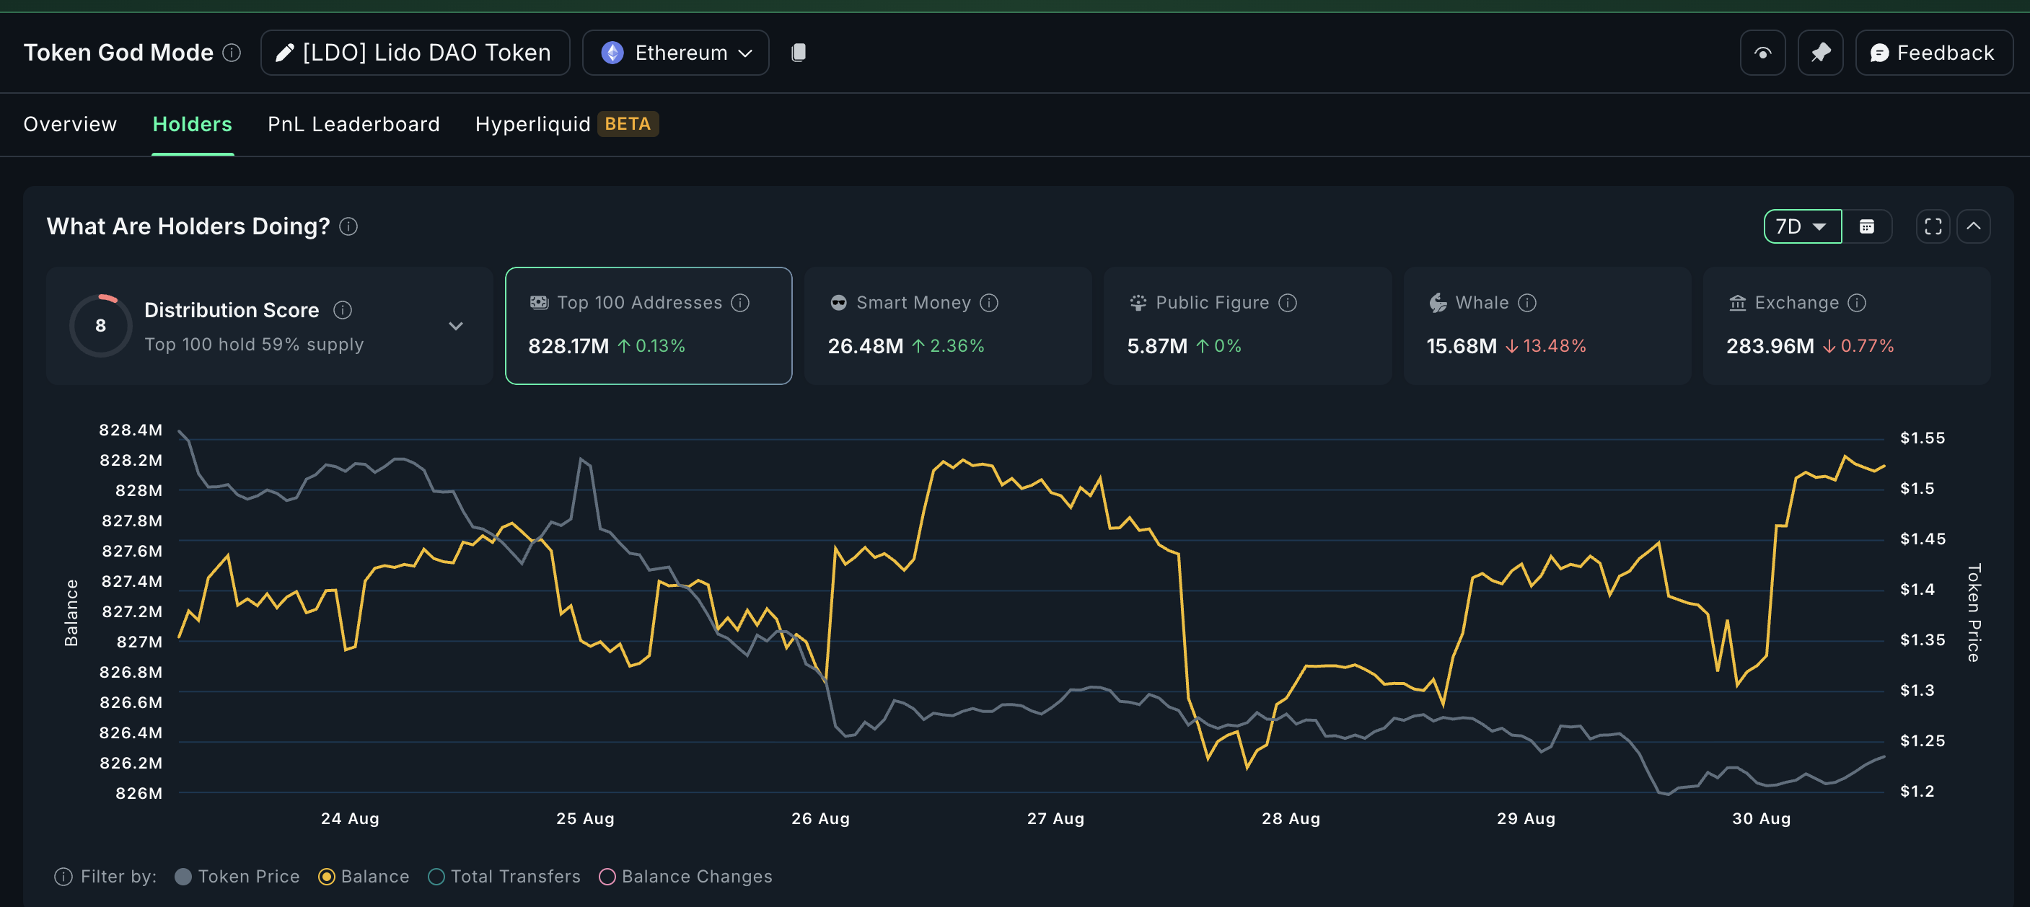The width and height of the screenshot is (2030, 907).
Task: Click the copy token address icon
Action: click(x=798, y=53)
